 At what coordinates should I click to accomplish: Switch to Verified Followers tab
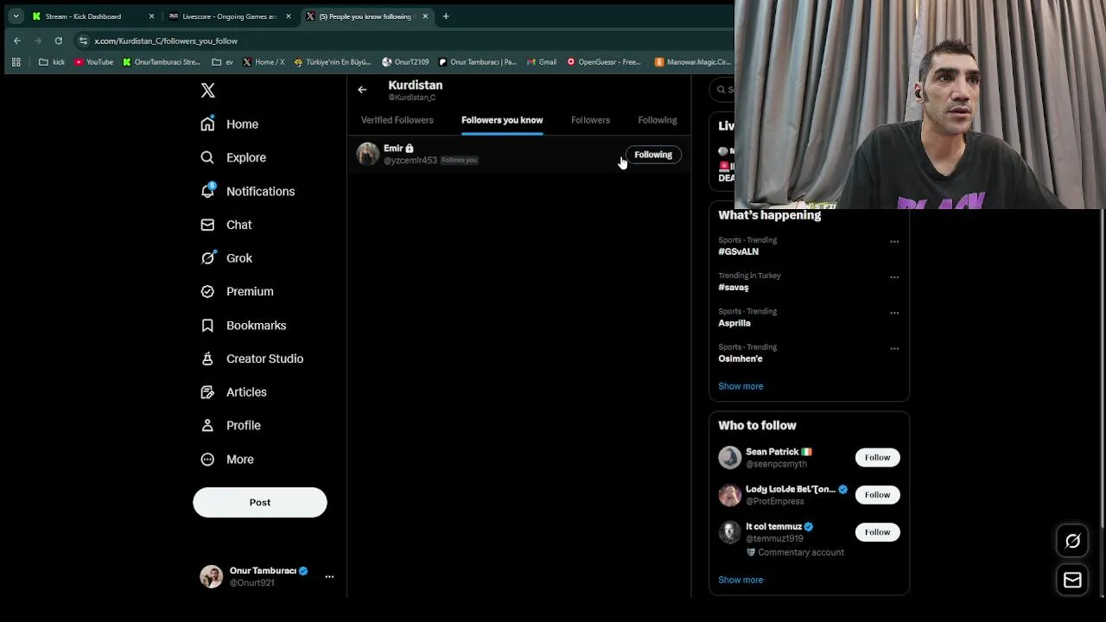pos(397,120)
